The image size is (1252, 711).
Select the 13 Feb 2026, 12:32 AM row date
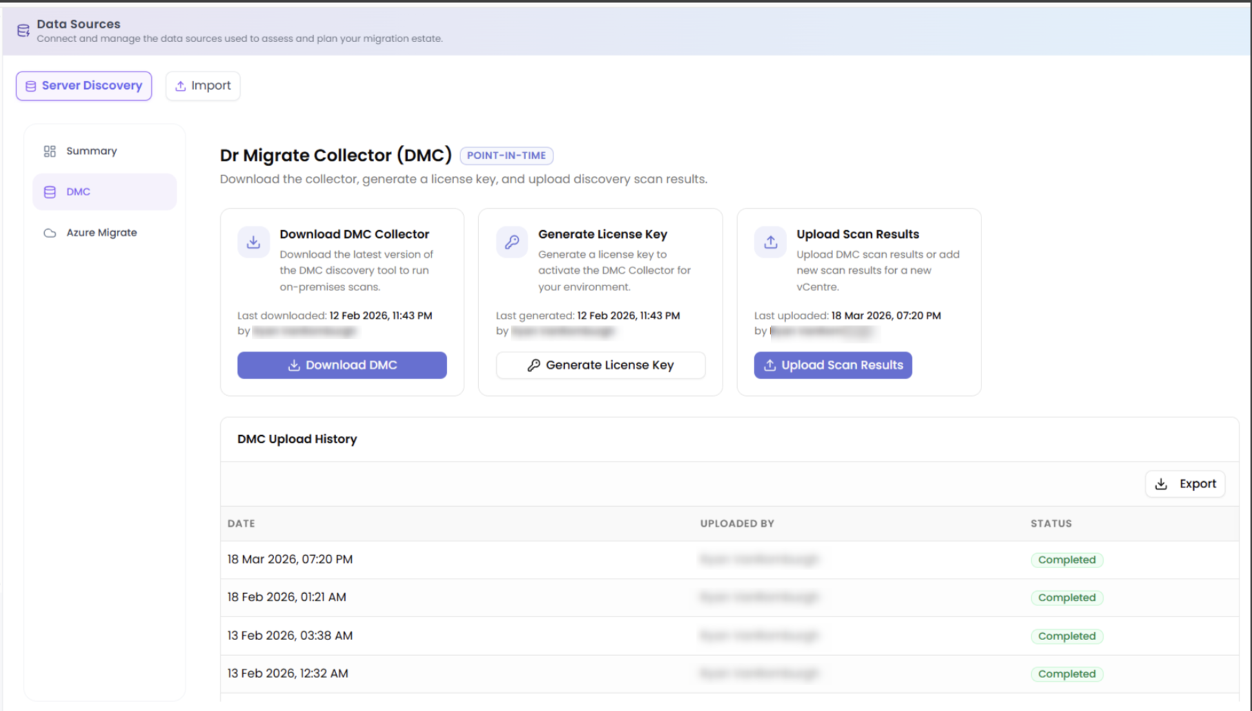coord(288,673)
